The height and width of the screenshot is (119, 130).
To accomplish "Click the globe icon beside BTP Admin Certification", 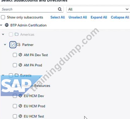I will (7, 25).
